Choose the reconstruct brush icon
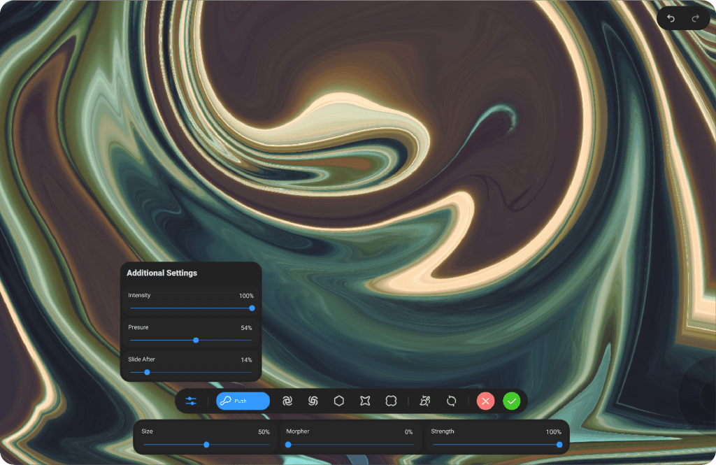Image resolution: width=716 pixels, height=465 pixels. pyautogui.click(x=425, y=401)
